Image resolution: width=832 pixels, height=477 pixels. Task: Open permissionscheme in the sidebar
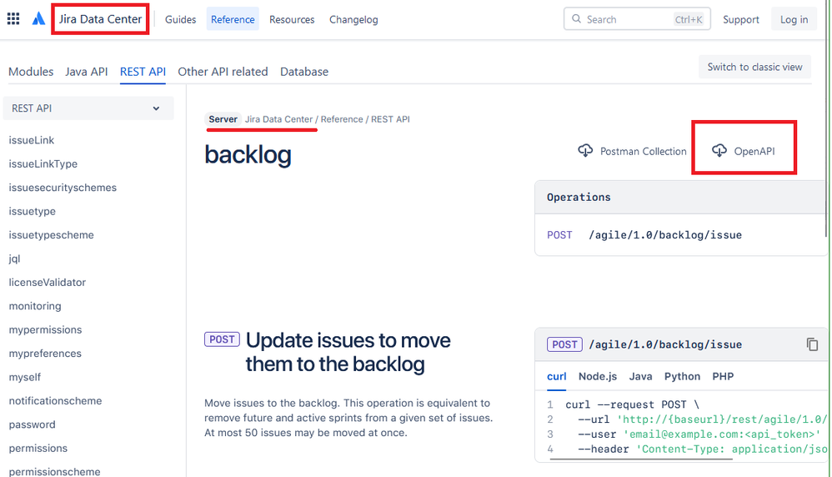54,471
